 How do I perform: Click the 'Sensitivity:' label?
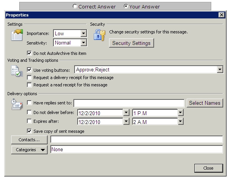pyautogui.click(x=37, y=43)
